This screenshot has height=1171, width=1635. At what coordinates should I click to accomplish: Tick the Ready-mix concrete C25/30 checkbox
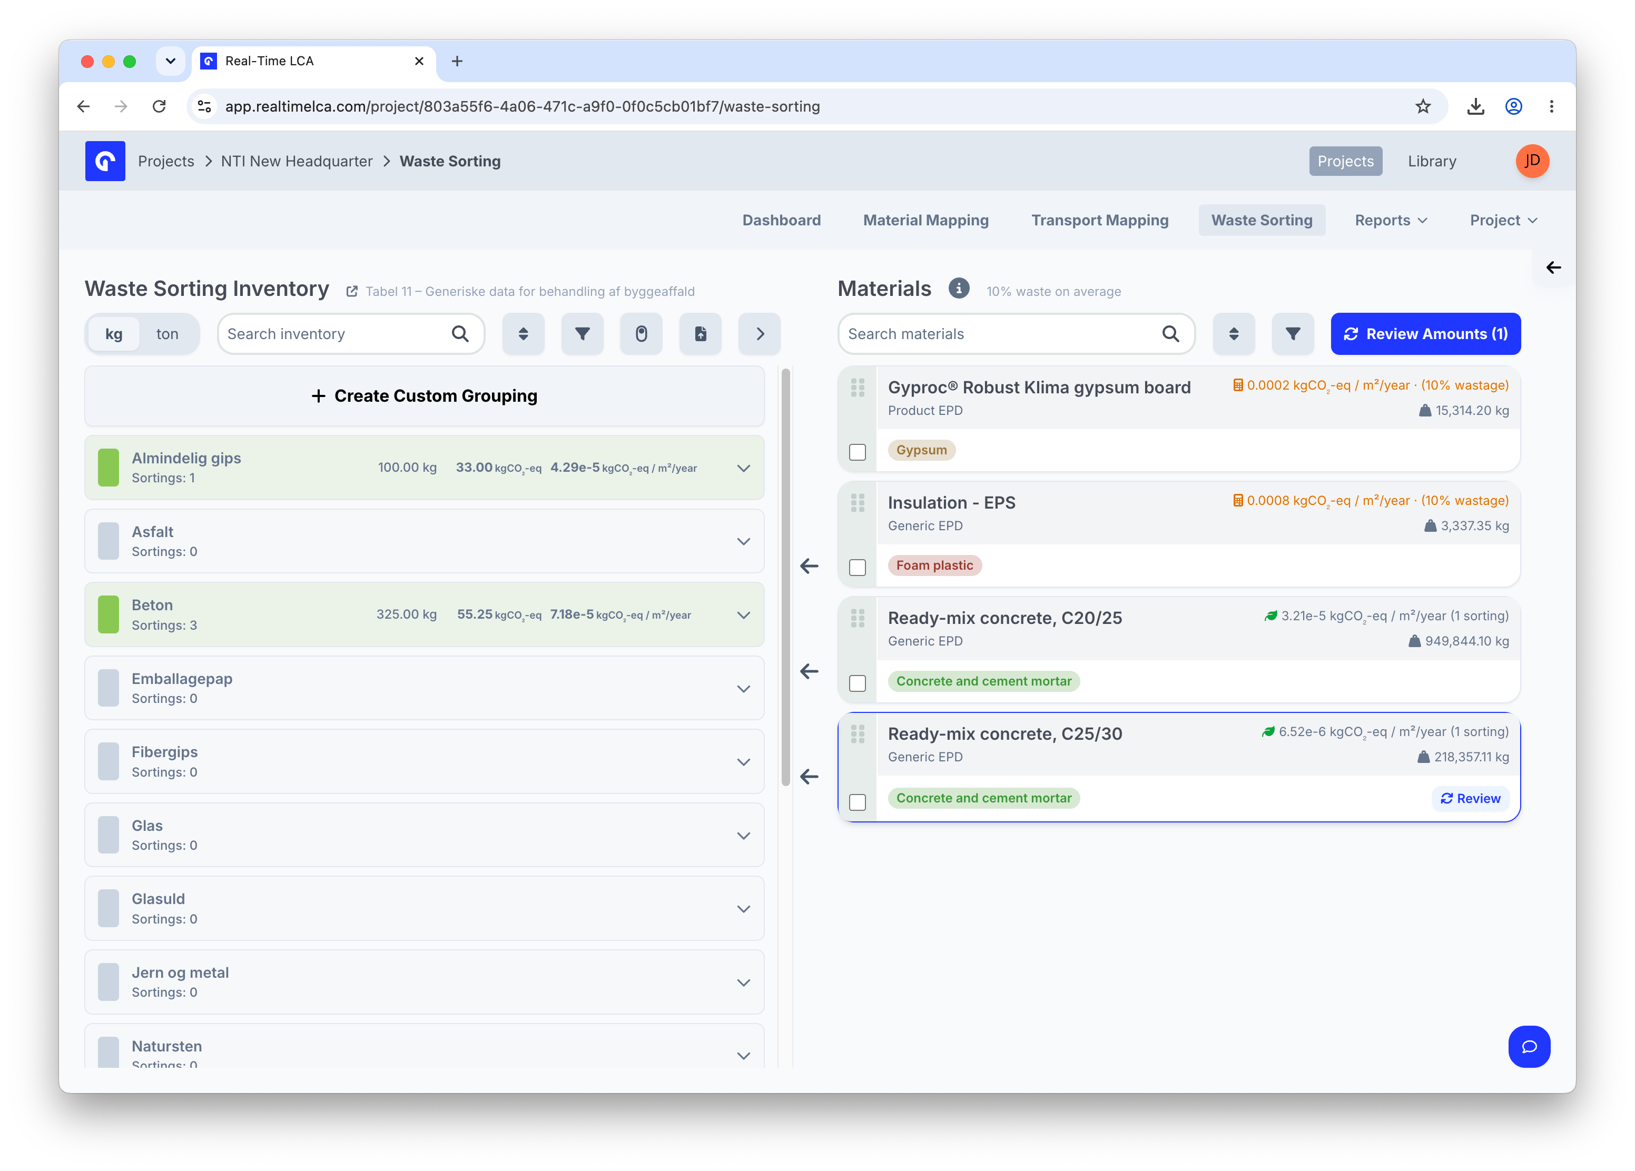pos(857,802)
